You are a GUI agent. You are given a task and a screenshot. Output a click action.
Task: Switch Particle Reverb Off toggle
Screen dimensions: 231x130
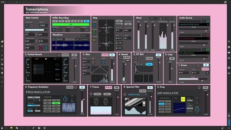(74, 55)
